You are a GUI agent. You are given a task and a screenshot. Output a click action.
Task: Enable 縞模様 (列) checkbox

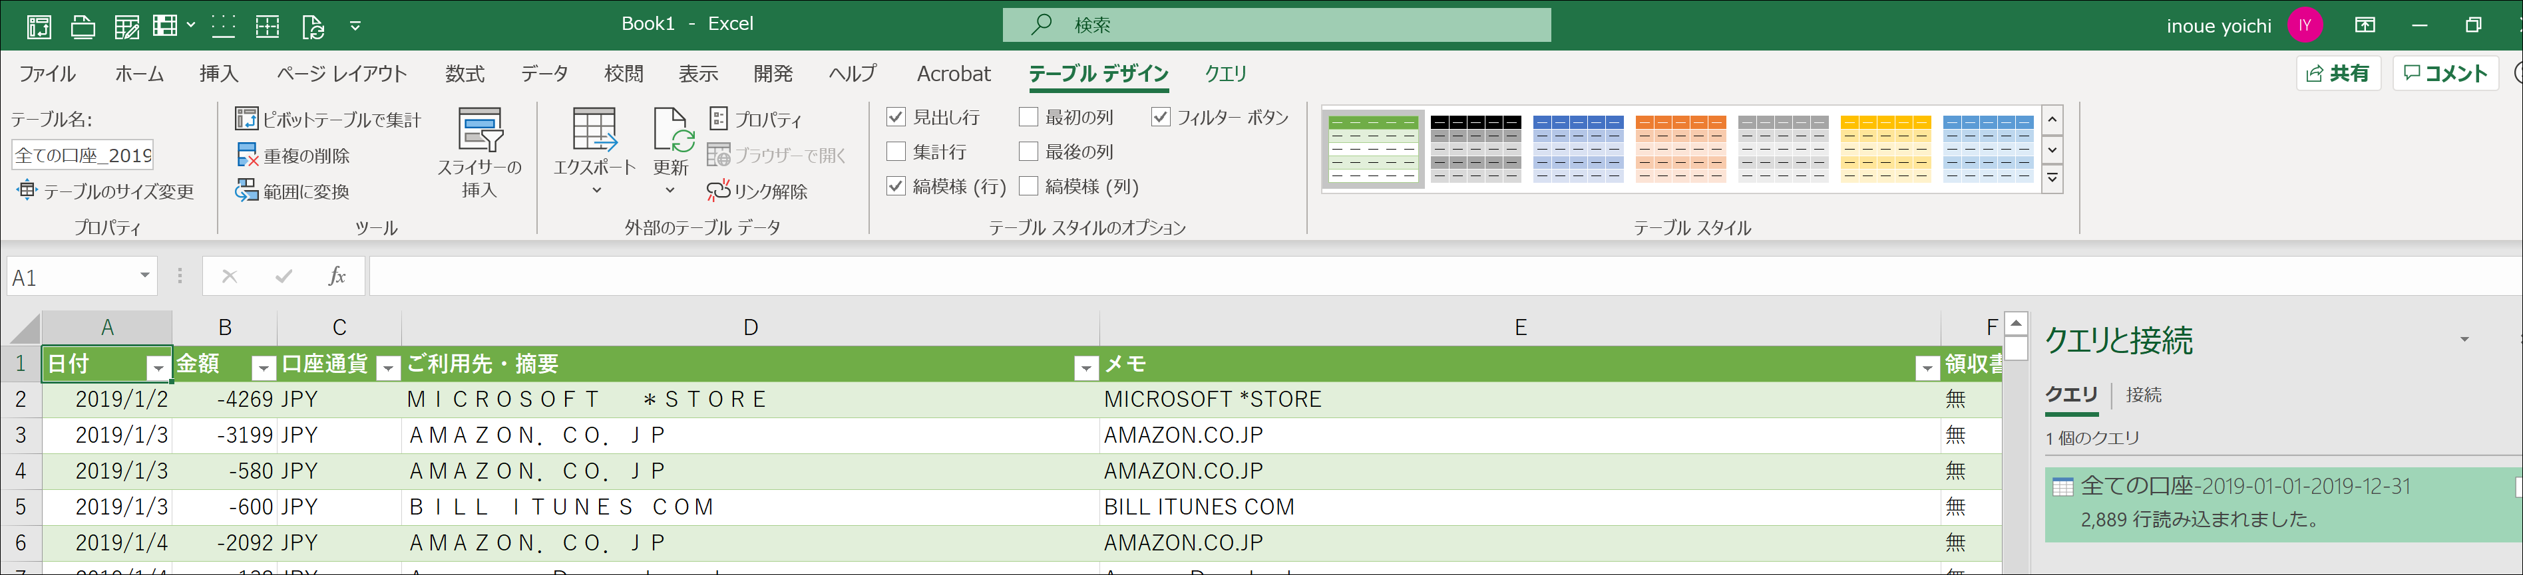click(1028, 186)
